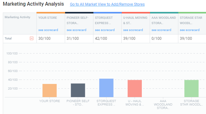Select the 42/100 total score cell
The width and height of the screenshot is (206, 114).
pos(107,39)
